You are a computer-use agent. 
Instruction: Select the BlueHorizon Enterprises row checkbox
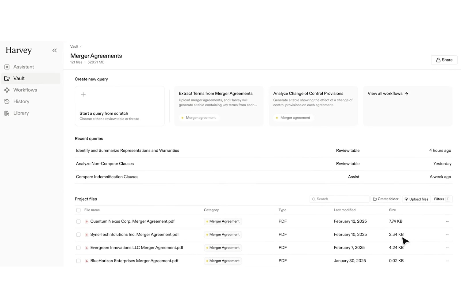point(78,261)
